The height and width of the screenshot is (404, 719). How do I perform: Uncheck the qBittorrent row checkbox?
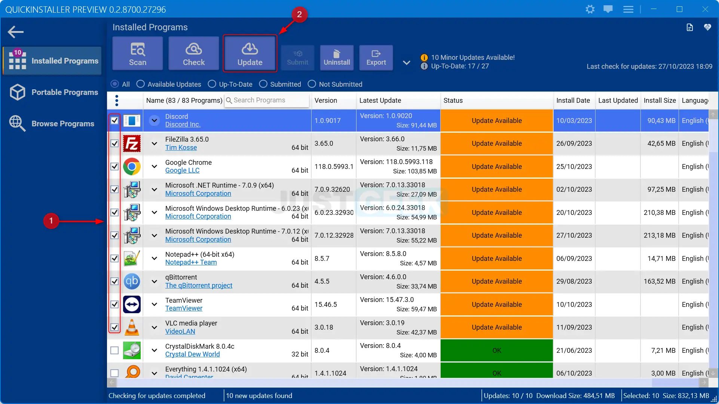(x=114, y=281)
